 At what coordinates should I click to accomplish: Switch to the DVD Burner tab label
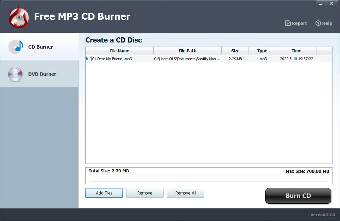[x=42, y=74]
